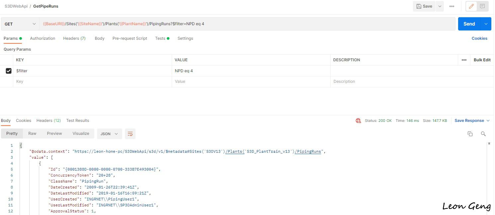
Task: Click the empty Value placeholder field
Action: point(251,81)
